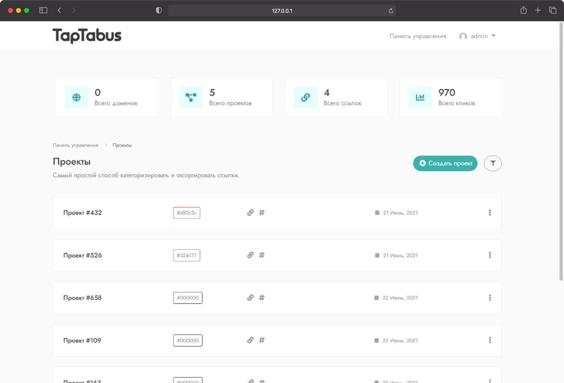Reload the page in browser
Viewport: 564px width, 383px height.
coord(391,10)
